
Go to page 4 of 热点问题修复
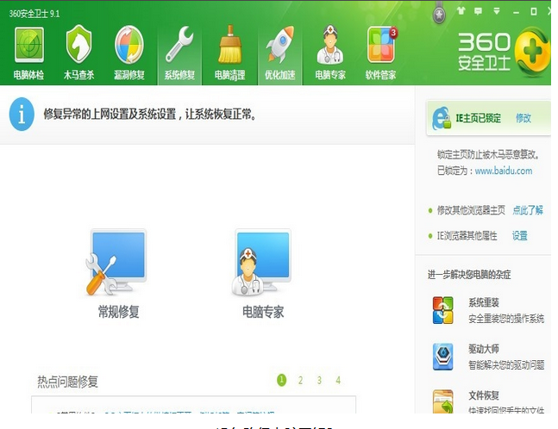338,380
